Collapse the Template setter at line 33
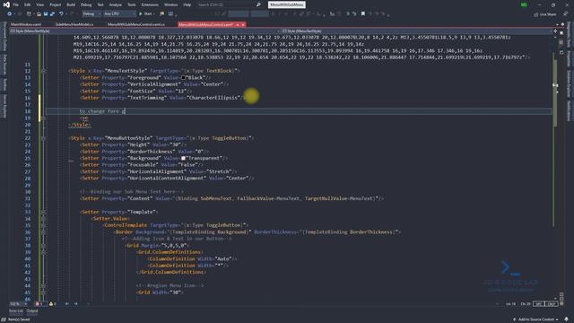Image resolution: width=574 pixels, height=323 pixels. tap(44, 212)
